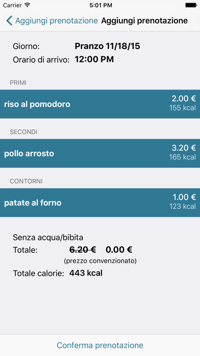Screen dimensions: 200x356
Task: Tap the 443 kcal total calories value
Action: (86, 273)
